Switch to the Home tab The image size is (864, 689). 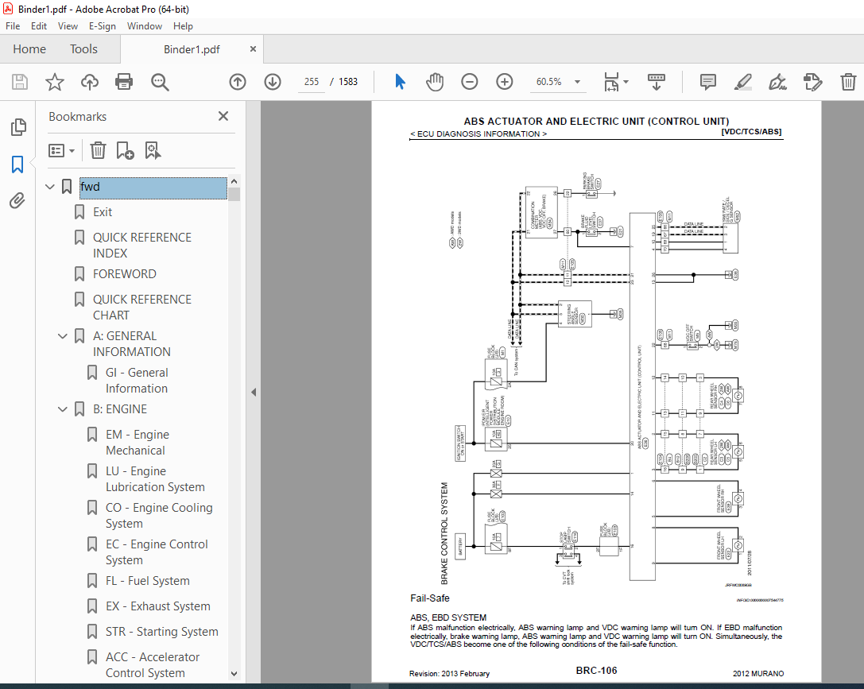(x=29, y=49)
